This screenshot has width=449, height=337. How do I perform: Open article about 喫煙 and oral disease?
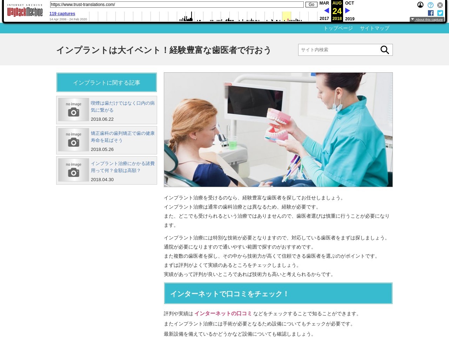point(122,106)
